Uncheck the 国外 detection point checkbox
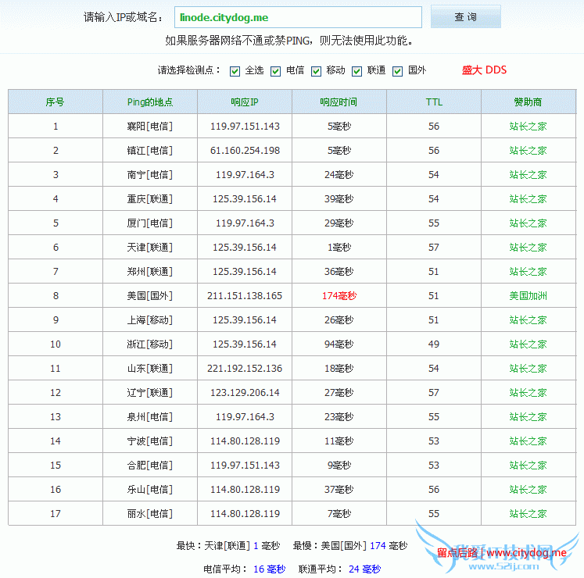This screenshot has width=584, height=578. tap(397, 71)
